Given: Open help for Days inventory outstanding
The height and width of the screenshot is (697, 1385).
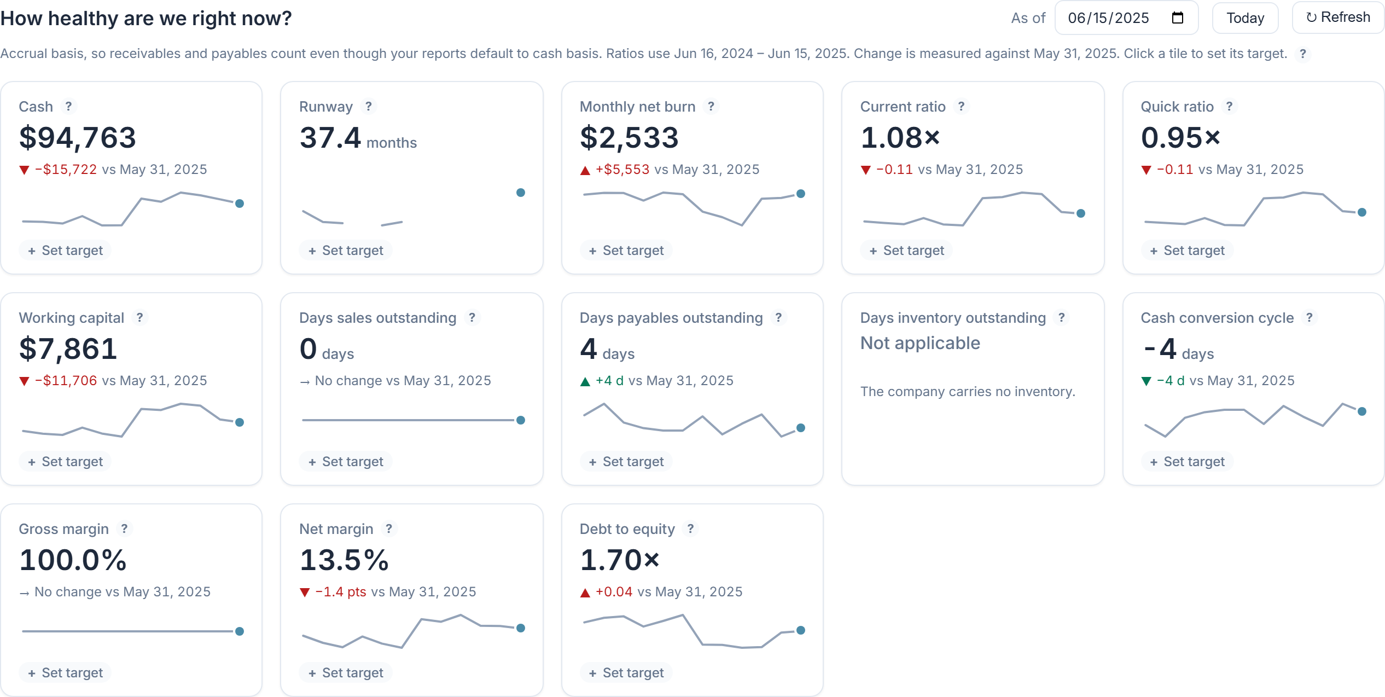Looking at the screenshot, I should 1061,317.
